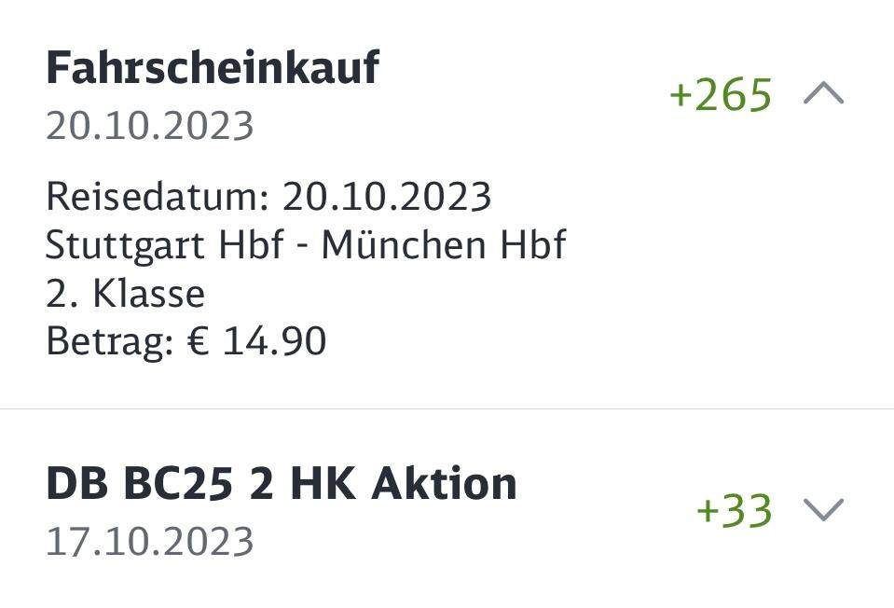Tap the green +265 points indicator

tap(722, 92)
